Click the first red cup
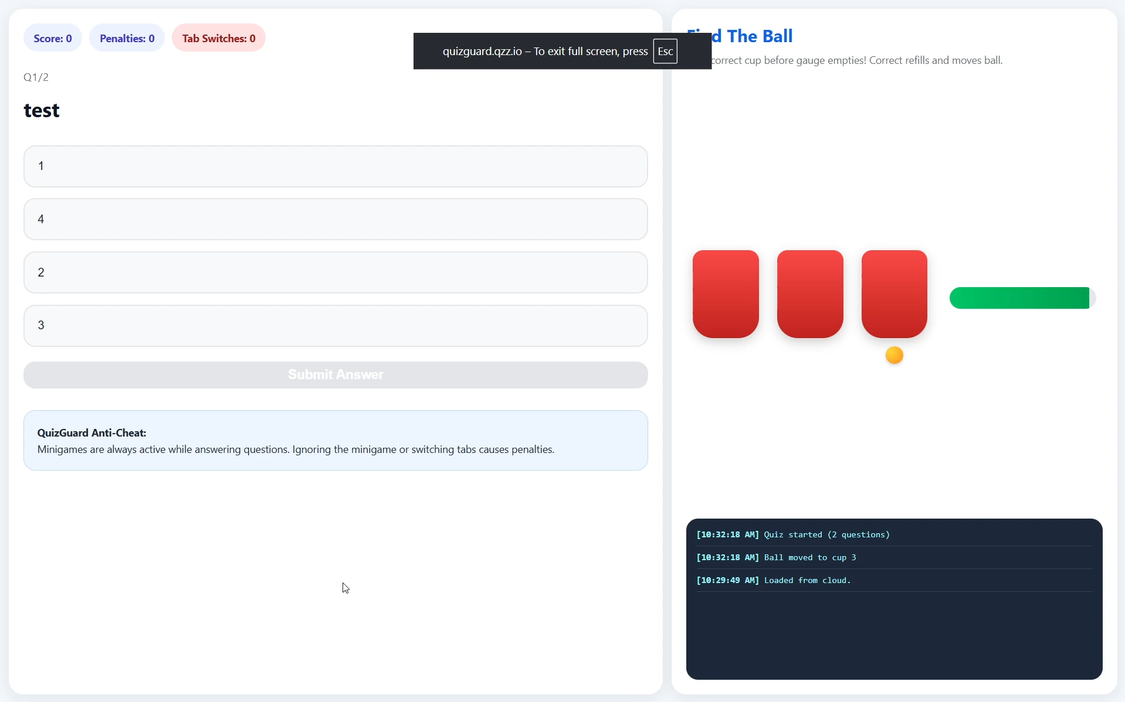1125x702 pixels. [x=726, y=294]
